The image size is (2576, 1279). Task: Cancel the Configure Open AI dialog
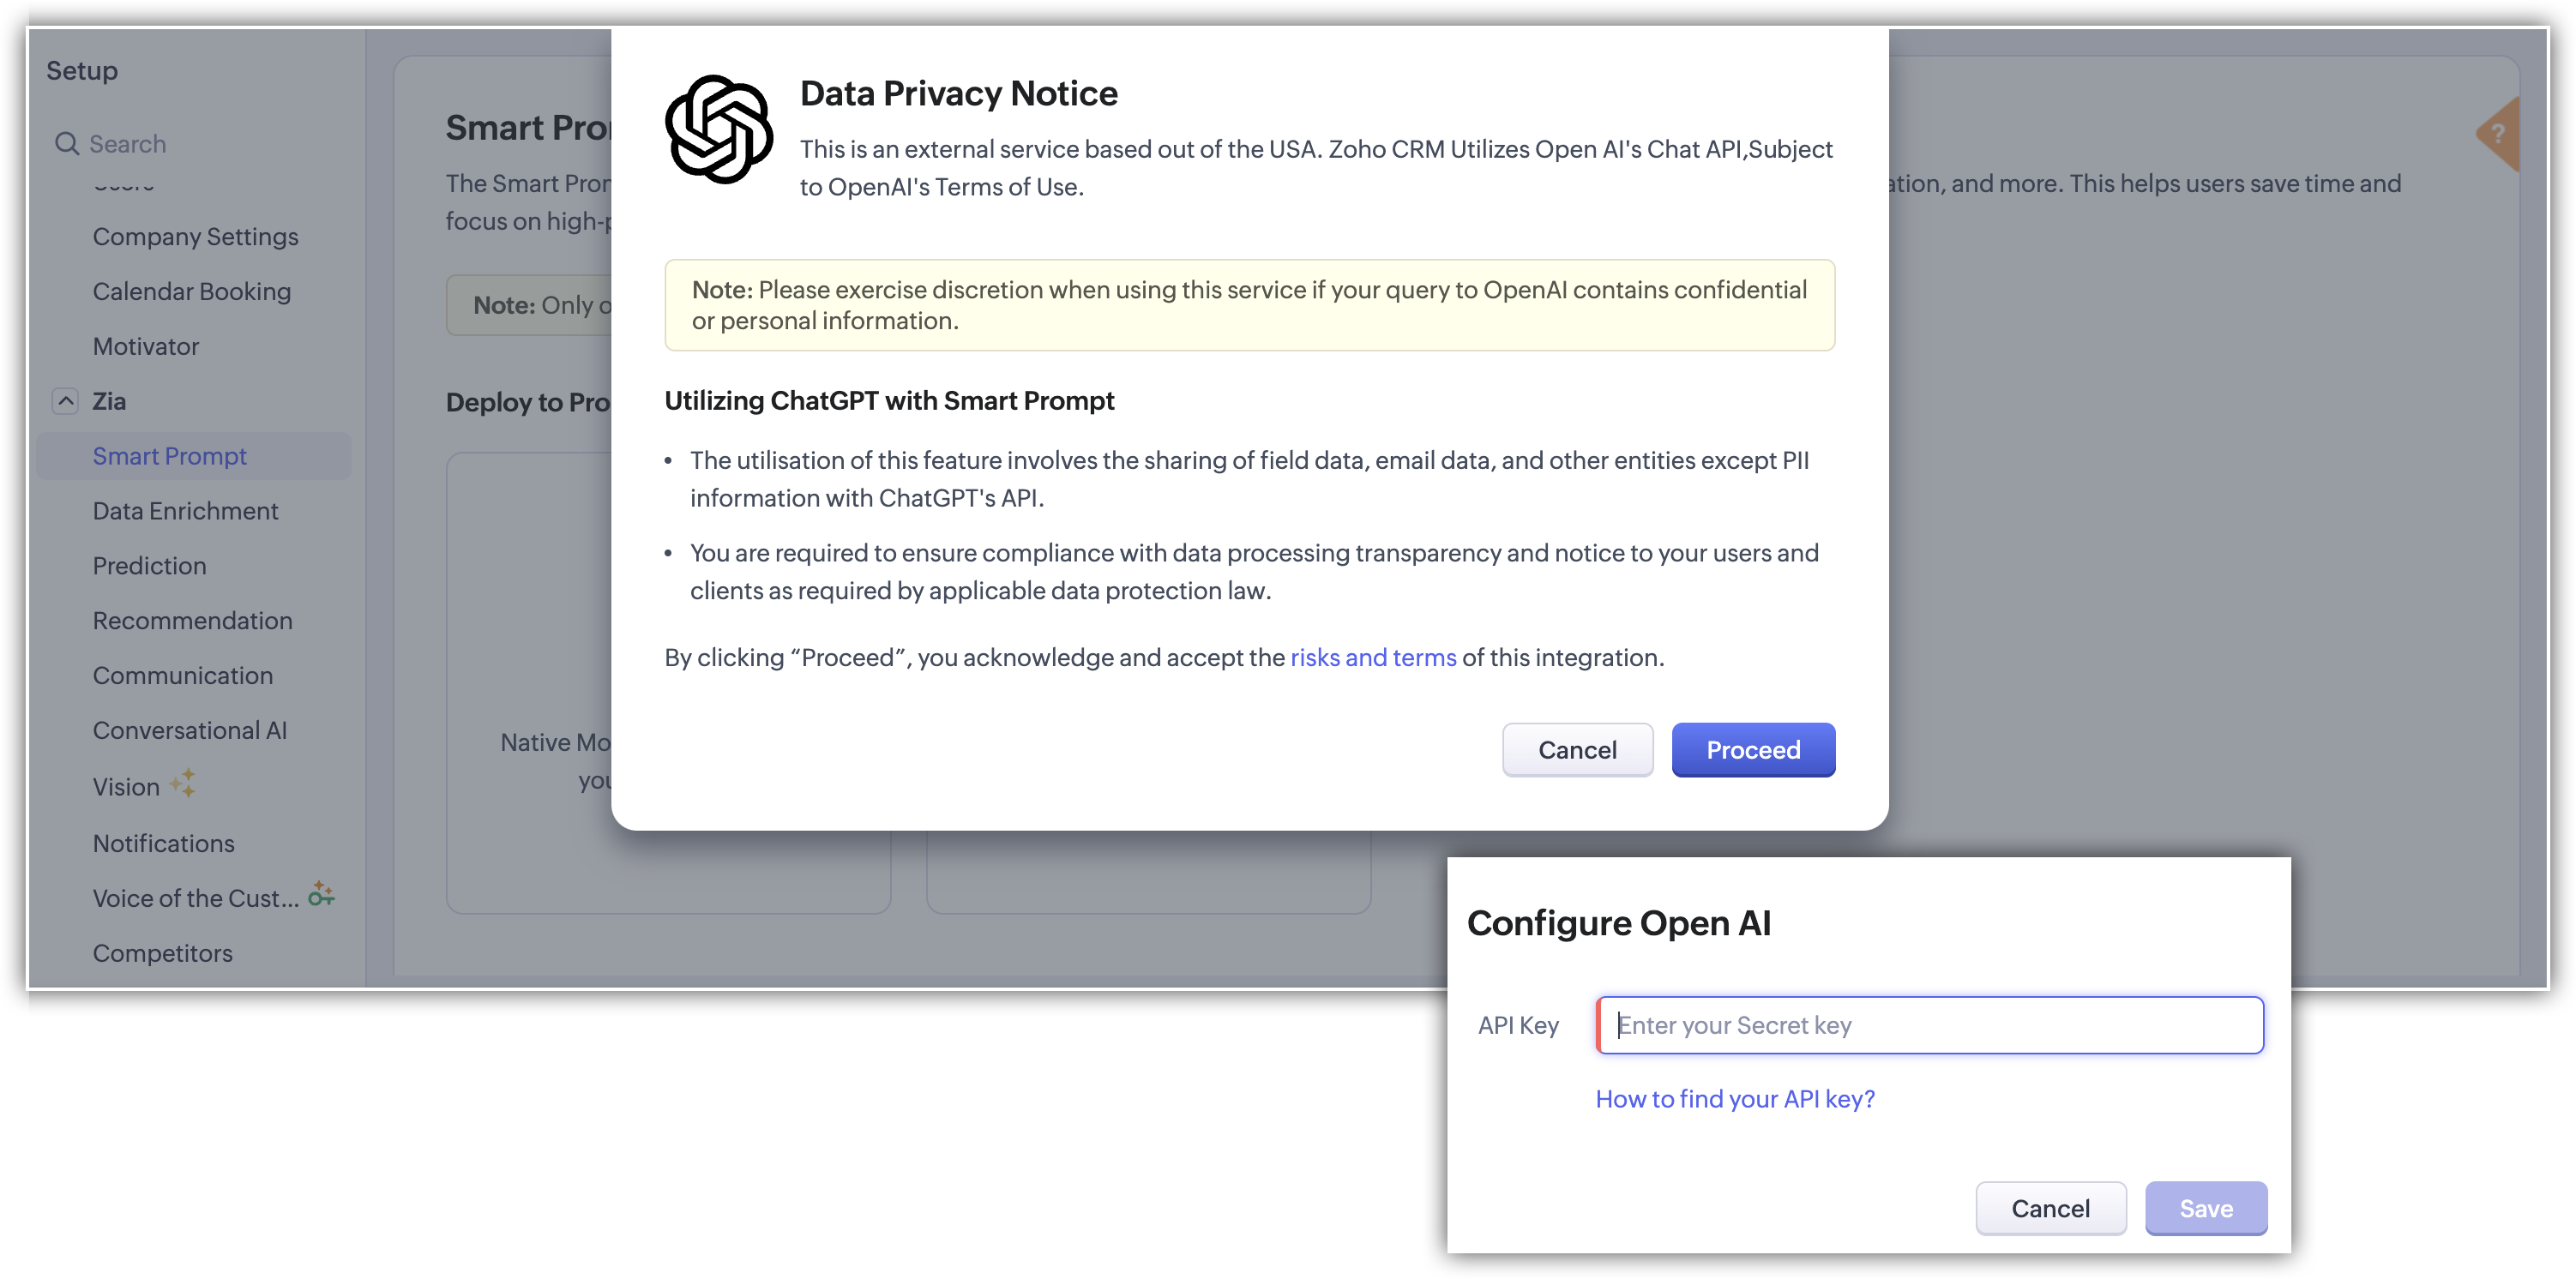coord(2050,1208)
